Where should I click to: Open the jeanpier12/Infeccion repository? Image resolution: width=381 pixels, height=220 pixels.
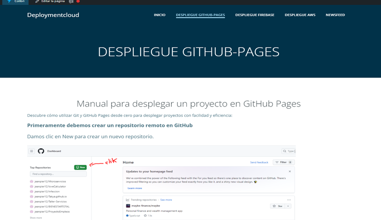click(x=47, y=191)
